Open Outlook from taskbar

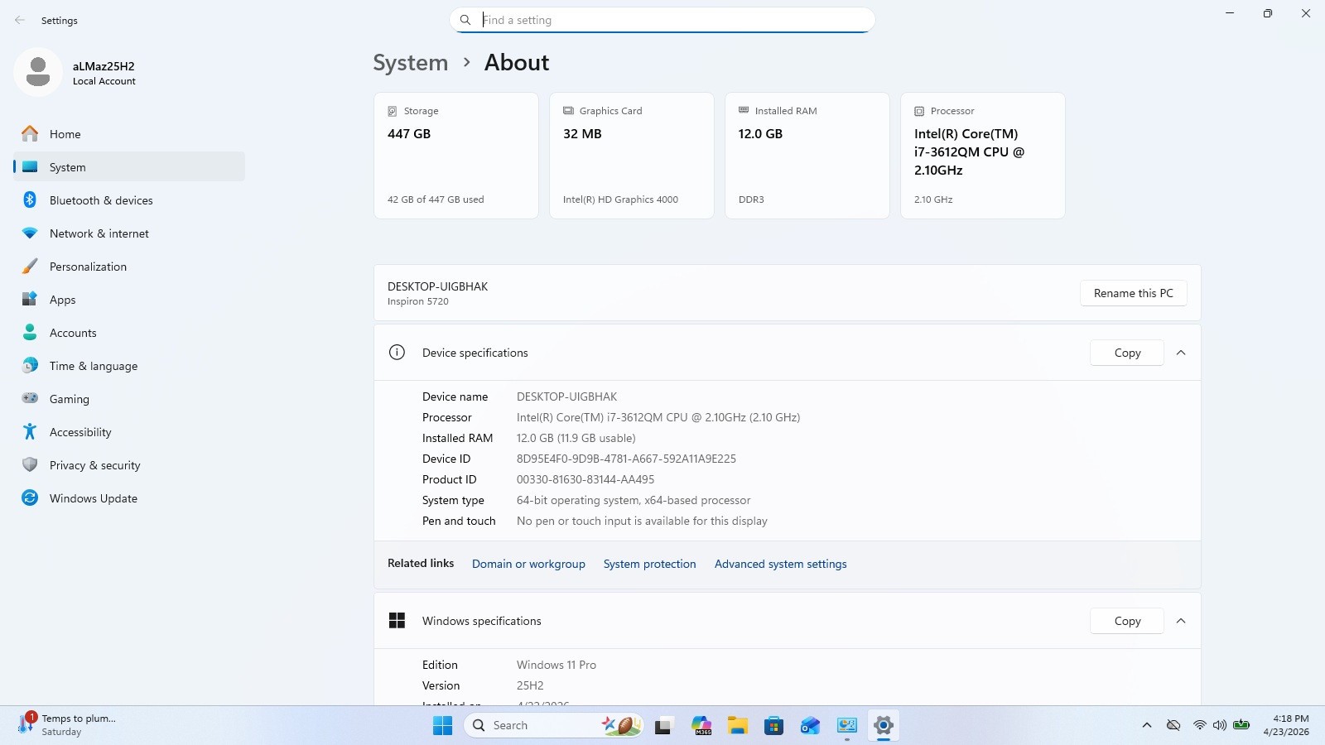click(810, 726)
